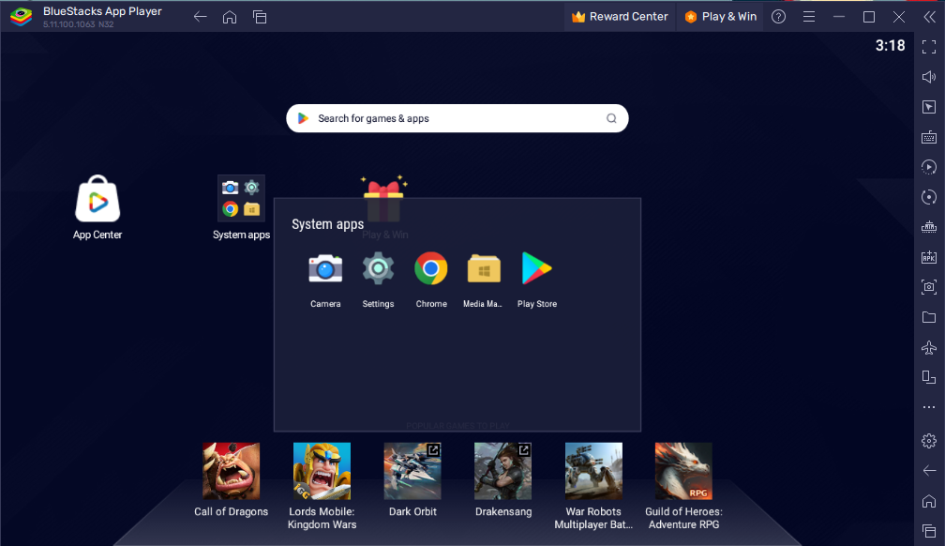Go back using title bar arrow
Screen dimensions: 945x546
(200, 17)
